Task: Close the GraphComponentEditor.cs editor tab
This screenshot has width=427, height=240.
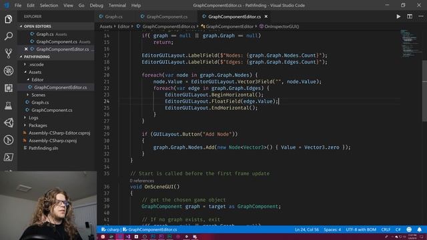Action: [x=266, y=17]
